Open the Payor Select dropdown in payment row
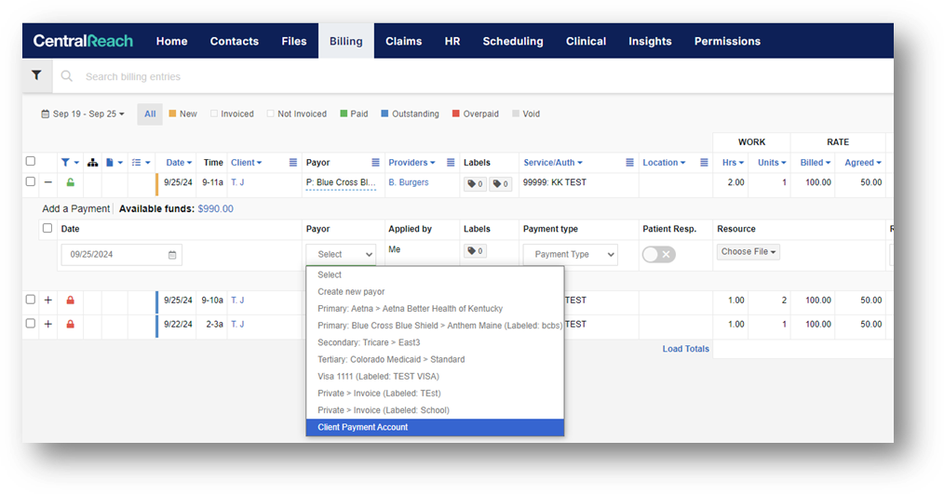The height and width of the screenshot is (494, 944). [341, 255]
